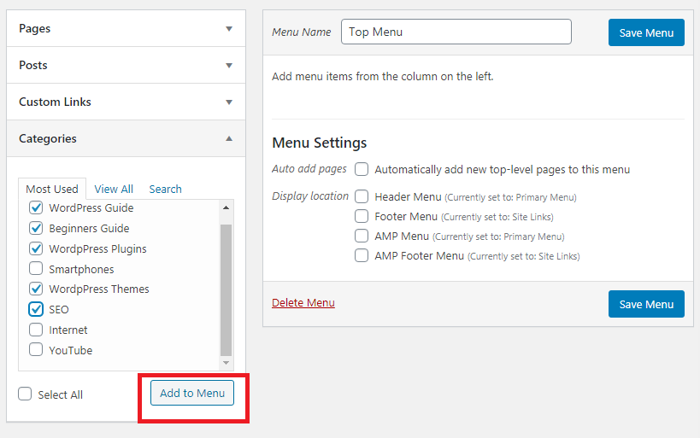Uncheck the SEO category checkbox
The width and height of the screenshot is (700, 438).
click(36, 309)
